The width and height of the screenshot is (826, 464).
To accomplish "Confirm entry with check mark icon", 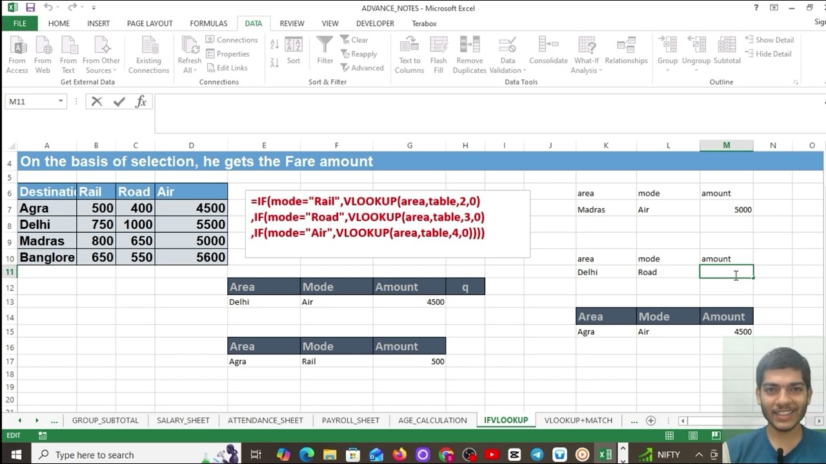I will pyautogui.click(x=119, y=101).
